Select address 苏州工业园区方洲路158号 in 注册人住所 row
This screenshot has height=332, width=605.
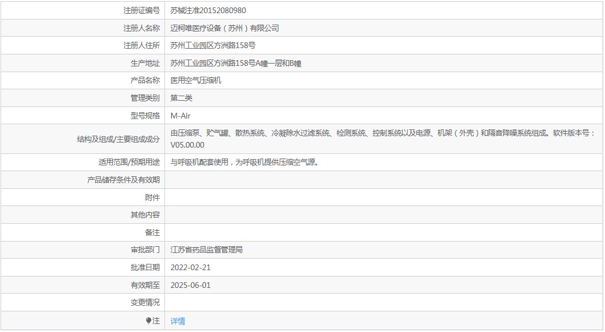(213, 45)
